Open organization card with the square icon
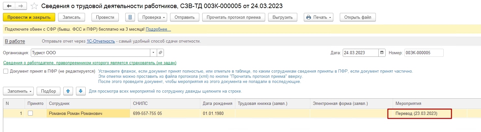Viewport: 481px width, 132px height. (160, 53)
